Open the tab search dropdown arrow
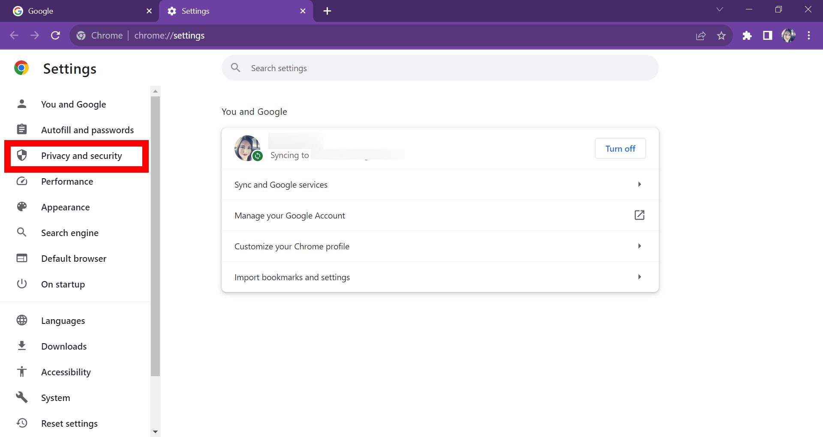Image resolution: width=823 pixels, height=437 pixels. [x=720, y=9]
